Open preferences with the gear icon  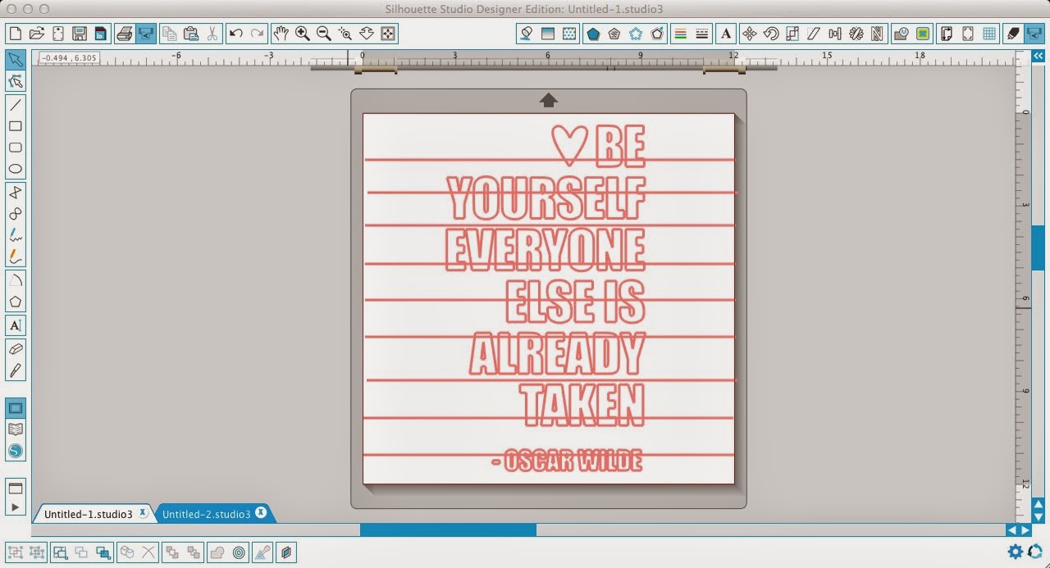[1016, 552]
